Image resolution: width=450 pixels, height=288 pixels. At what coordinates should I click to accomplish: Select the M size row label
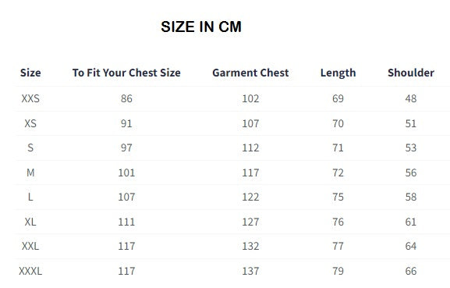tap(30, 172)
